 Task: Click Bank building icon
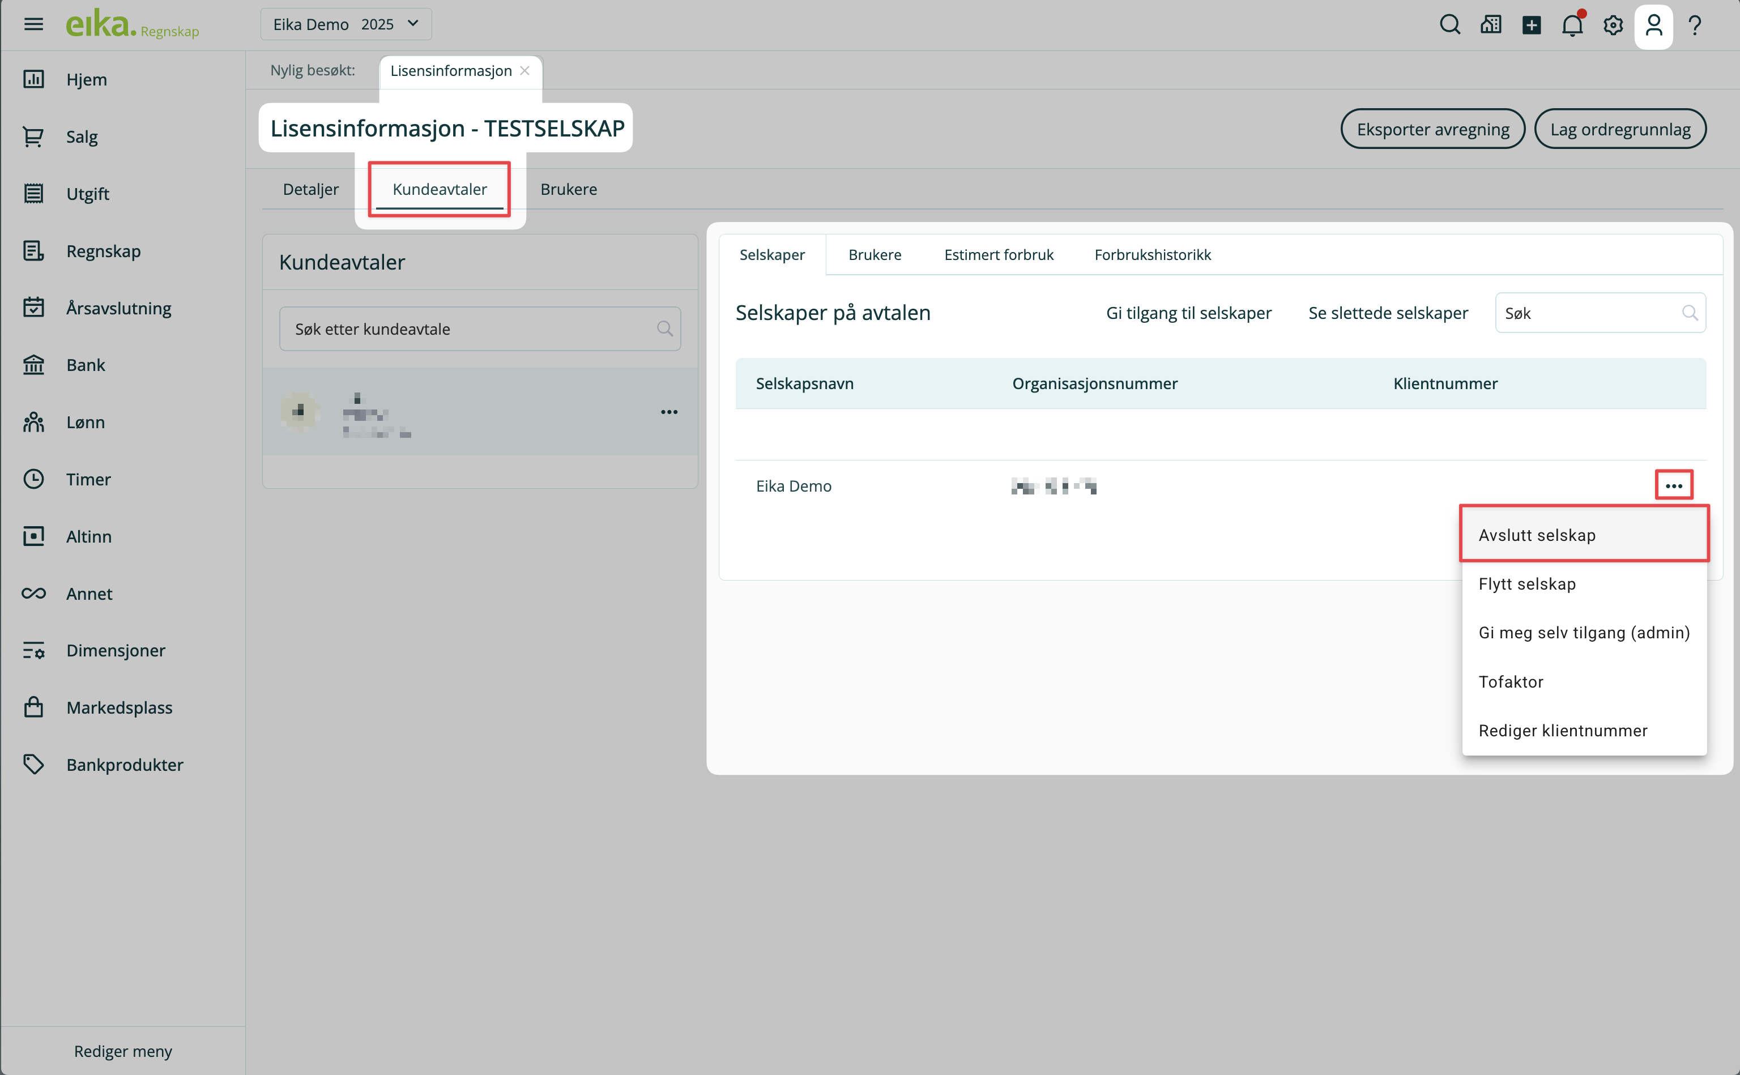click(33, 365)
